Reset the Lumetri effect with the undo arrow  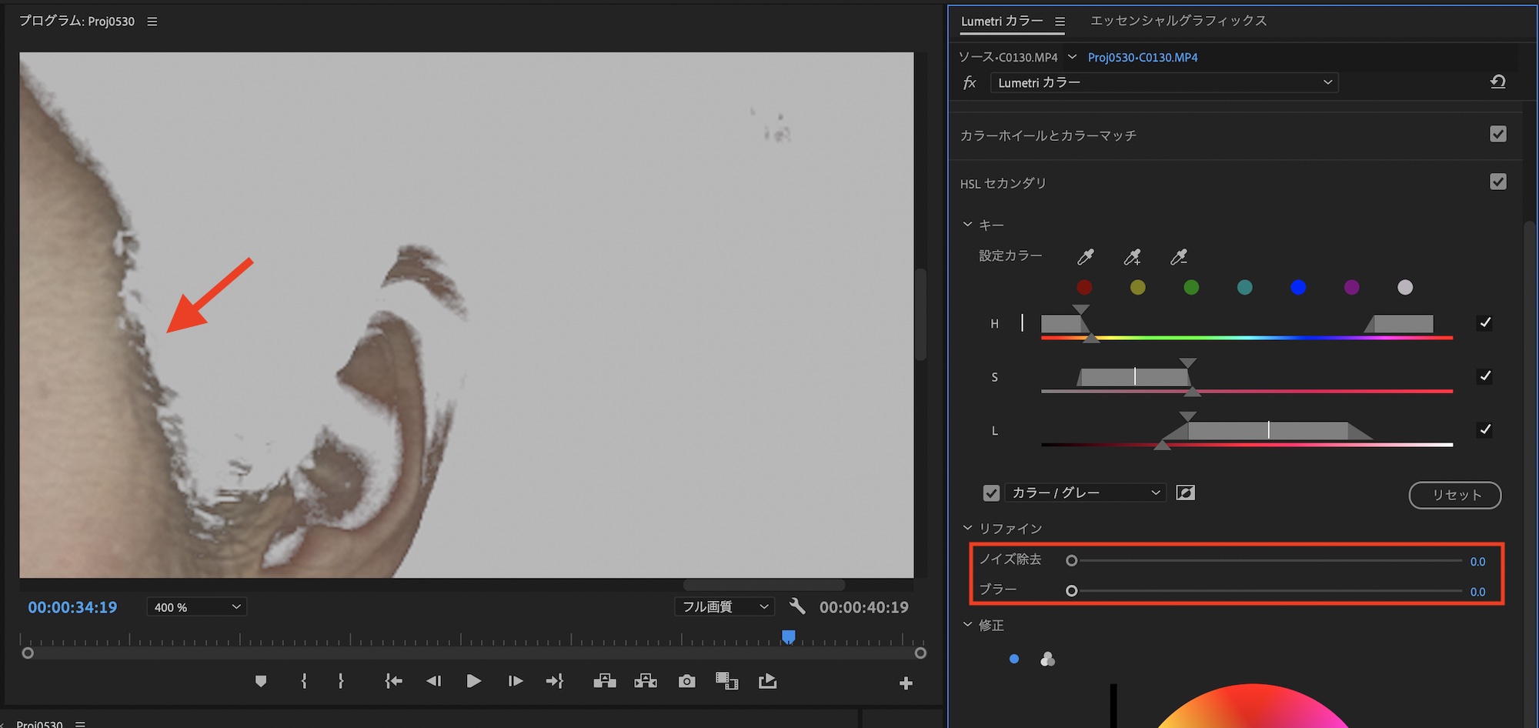[1497, 82]
